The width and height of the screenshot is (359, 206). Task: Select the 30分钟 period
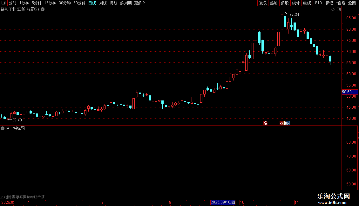[x=65, y=3]
